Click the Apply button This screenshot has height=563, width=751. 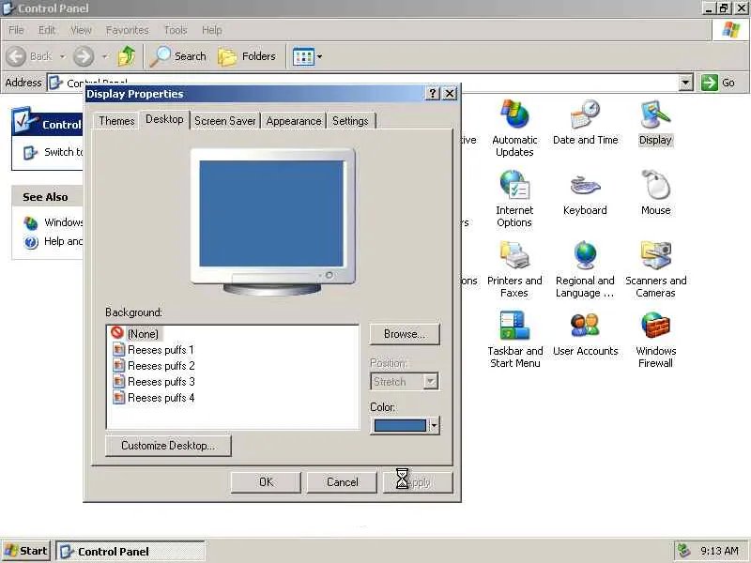pyautogui.click(x=418, y=481)
